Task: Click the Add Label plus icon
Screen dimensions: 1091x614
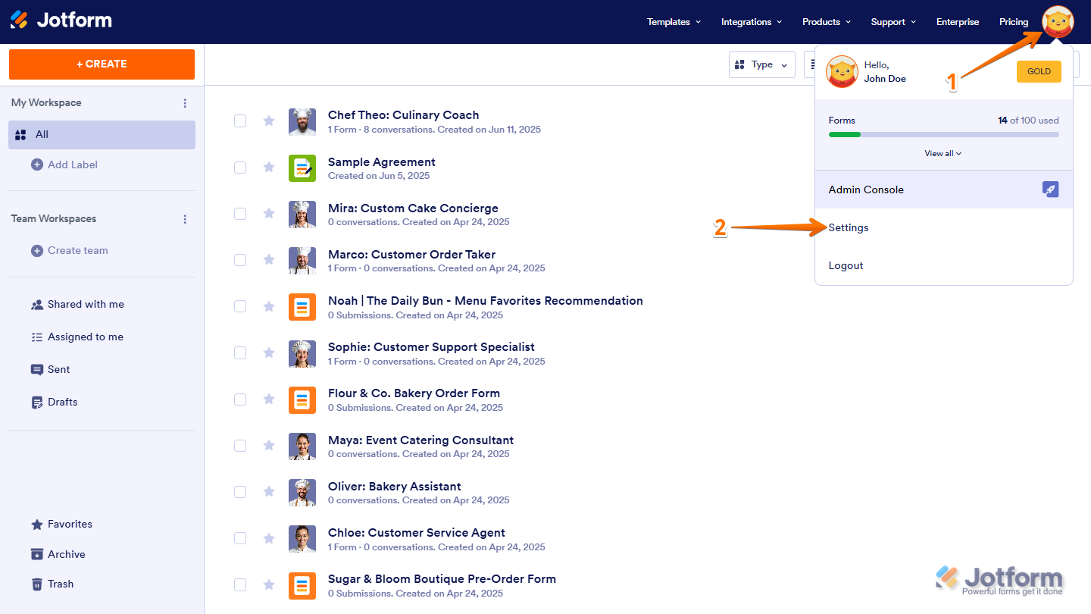Action: (36, 164)
